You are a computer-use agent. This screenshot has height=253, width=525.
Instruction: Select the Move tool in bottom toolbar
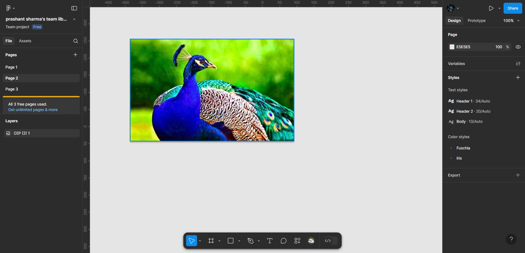(x=192, y=241)
